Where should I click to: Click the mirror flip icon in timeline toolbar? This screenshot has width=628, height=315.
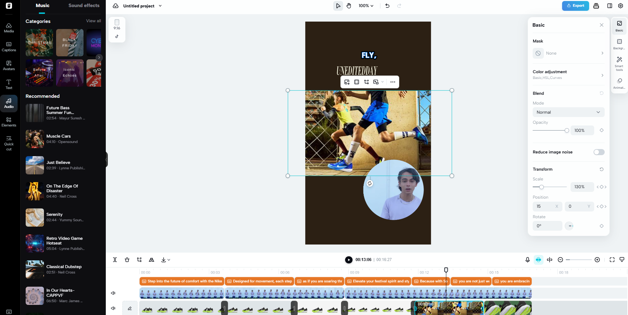151,260
